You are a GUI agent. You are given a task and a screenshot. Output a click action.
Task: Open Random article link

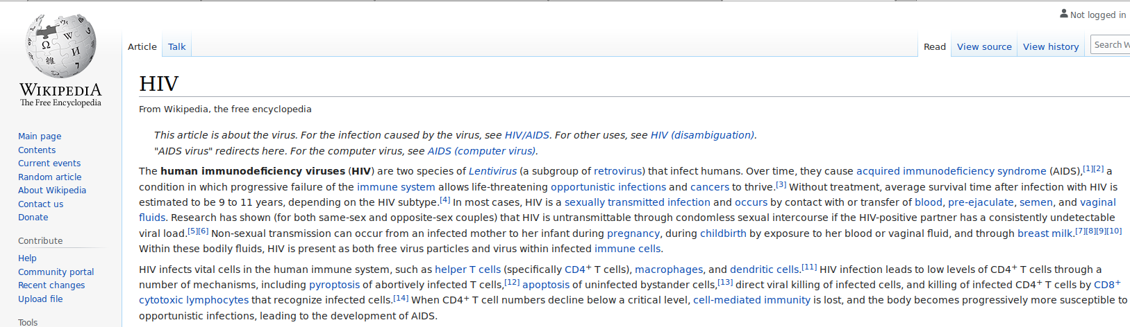[x=50, y=177]
